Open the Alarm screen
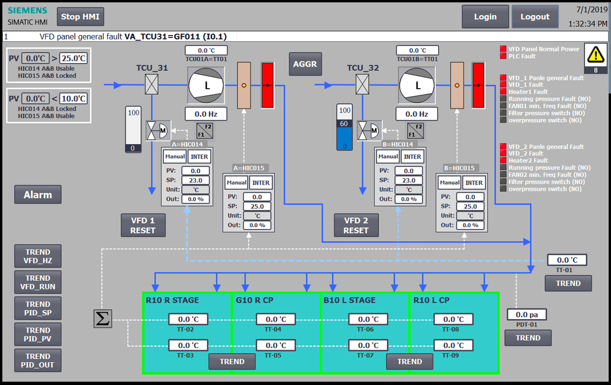611x385 pixels. [x=38, y=195]
